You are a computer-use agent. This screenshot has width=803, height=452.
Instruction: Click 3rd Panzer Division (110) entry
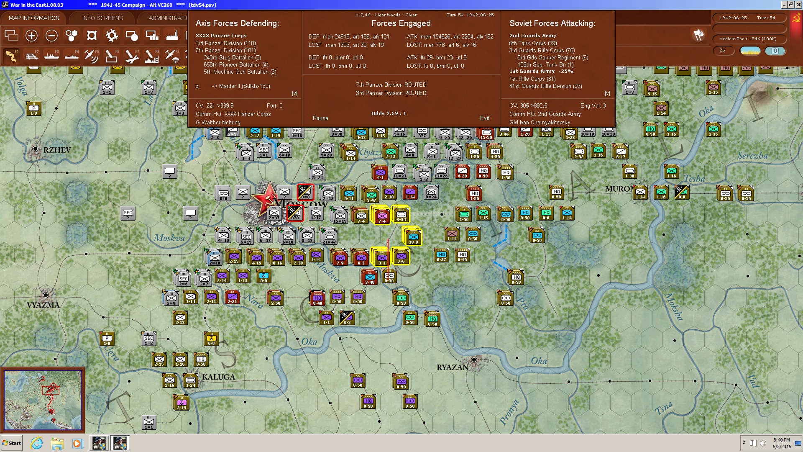pyautogui.click(x=225, y=43)
